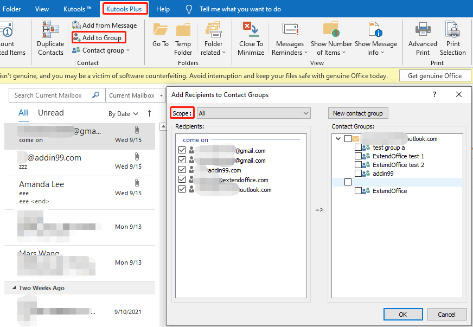473x327 pixels.
Task: Expand the Contact group dropdown
Action: click(101, 50)
